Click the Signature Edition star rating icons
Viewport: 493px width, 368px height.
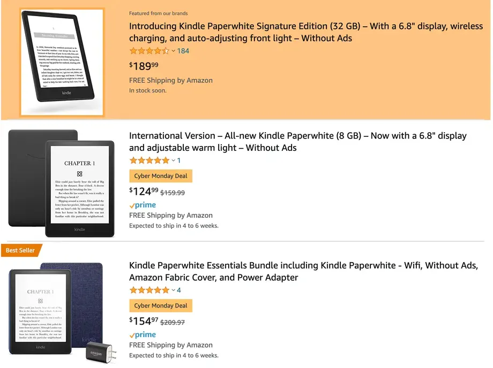point(149,51)
